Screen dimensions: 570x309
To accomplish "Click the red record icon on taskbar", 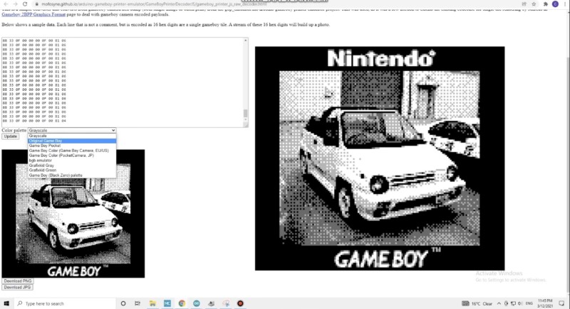I will click(x=240, y=303).
